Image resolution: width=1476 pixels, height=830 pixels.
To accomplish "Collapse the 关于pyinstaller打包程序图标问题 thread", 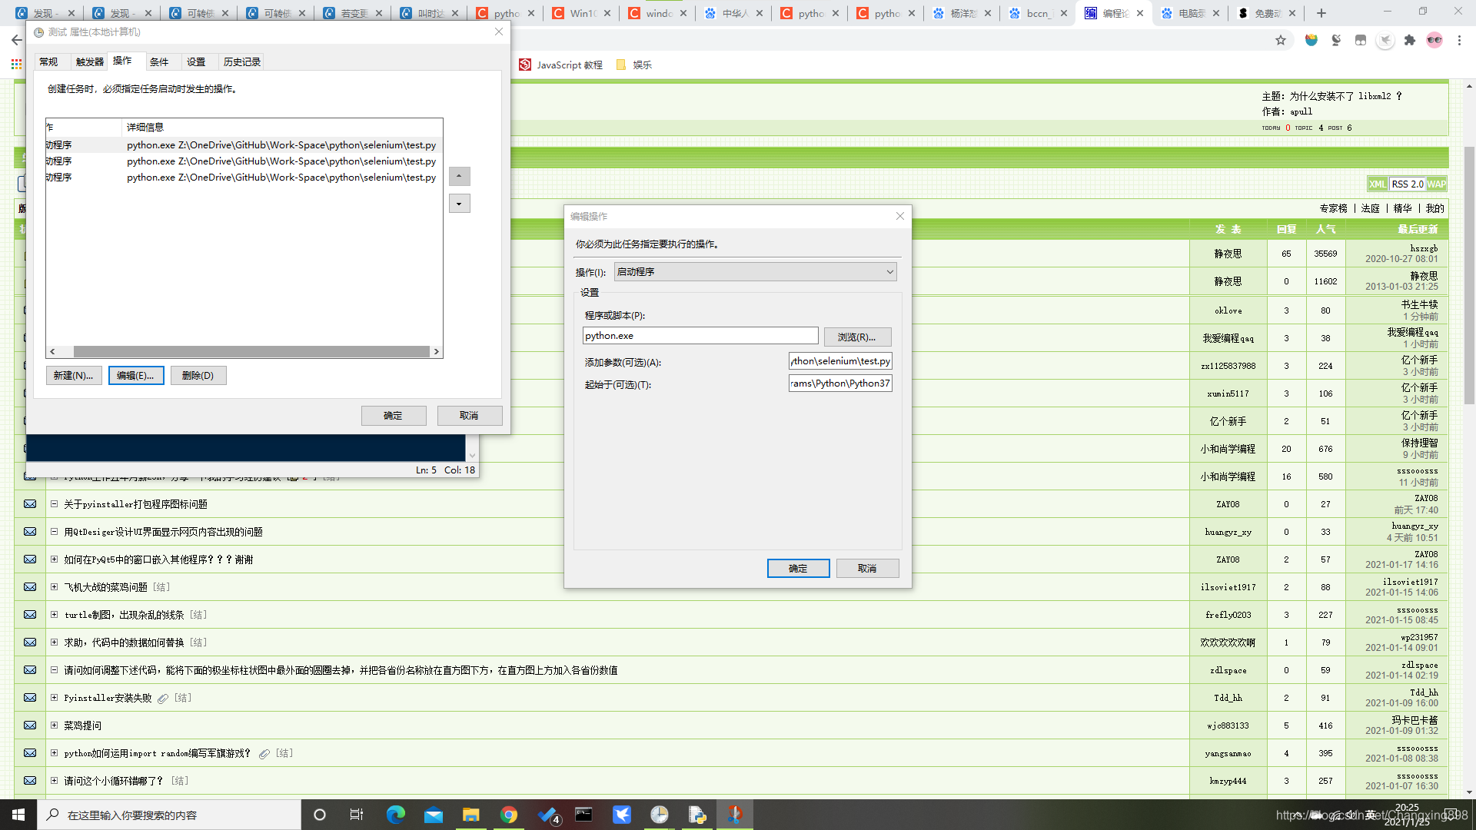I will point(54,504).
